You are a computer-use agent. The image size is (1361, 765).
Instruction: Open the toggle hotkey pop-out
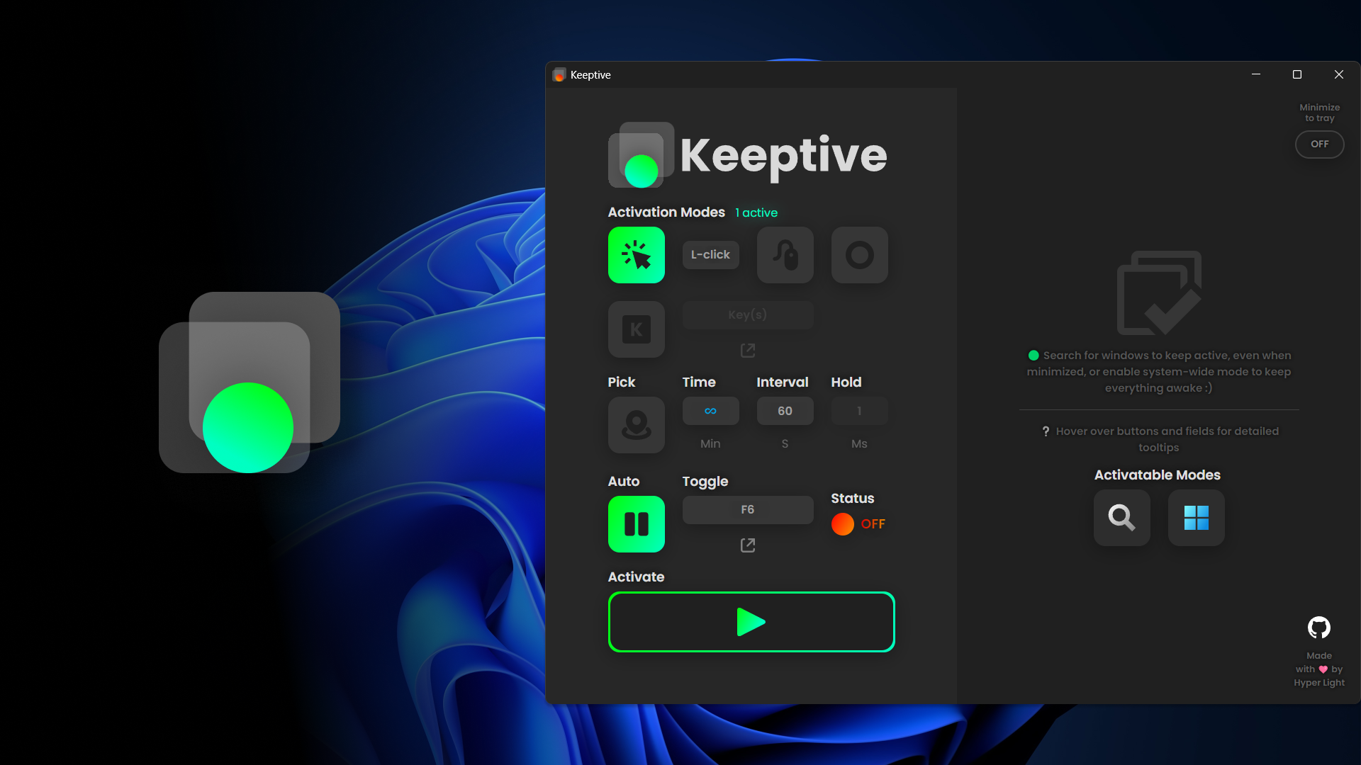pyautogui.click(x=748, y=545)
